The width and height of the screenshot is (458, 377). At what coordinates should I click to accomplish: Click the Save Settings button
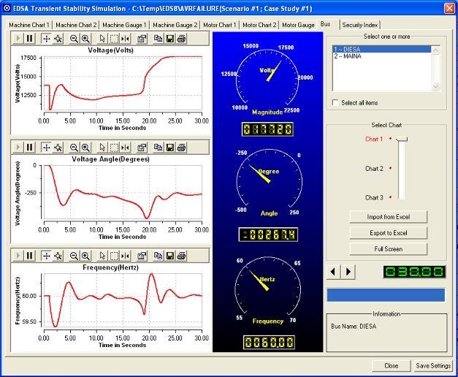coord(433,365)
